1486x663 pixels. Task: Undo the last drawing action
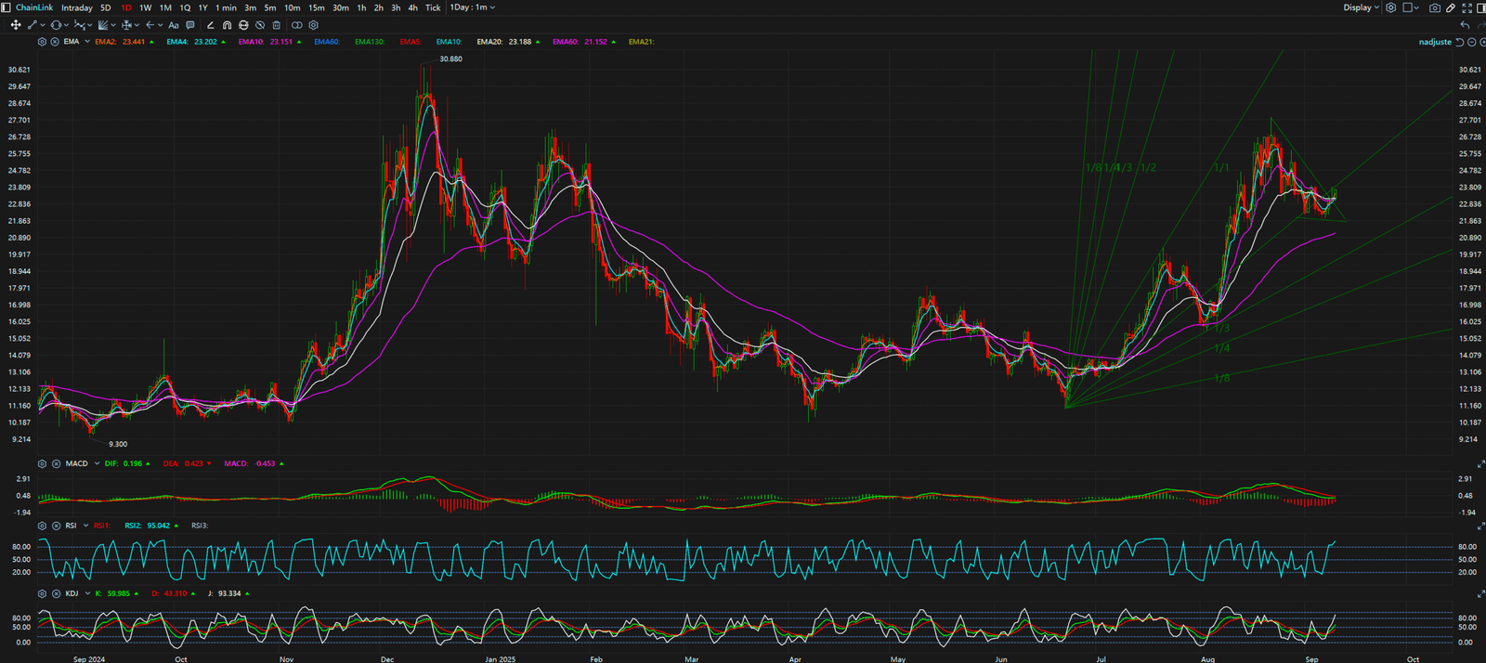pyautogui.click(x=1465, y=25)
